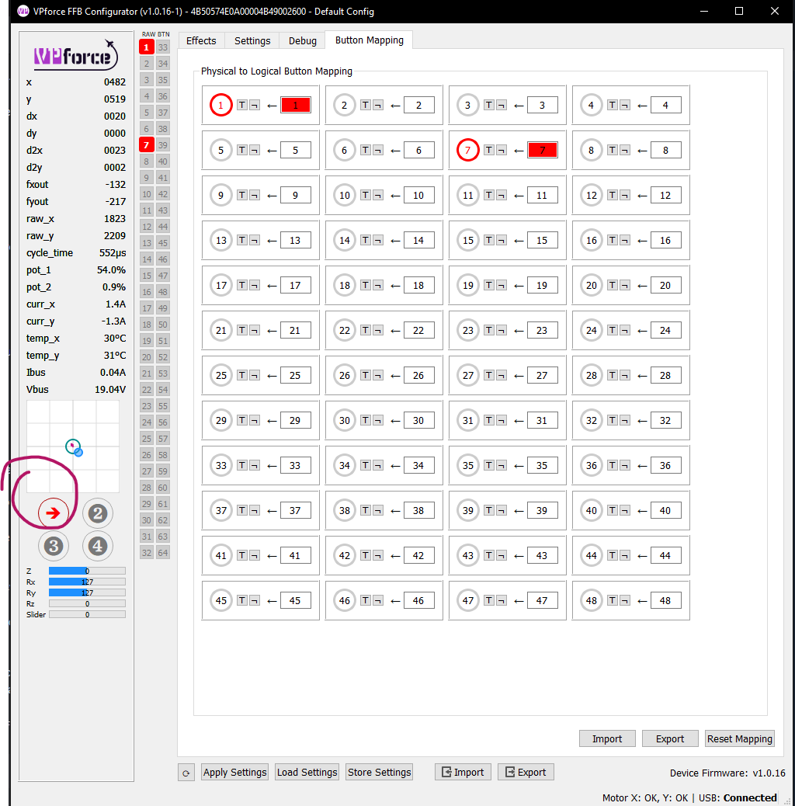Image resolution: width=795 pixels, height=806 pixels.
Task: Click the Rx axis bar
Action: [x=87, y=582]
